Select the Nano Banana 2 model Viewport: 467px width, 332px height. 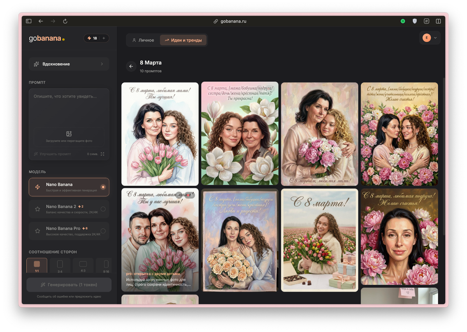pyautogui.click(x=69, y=209)
